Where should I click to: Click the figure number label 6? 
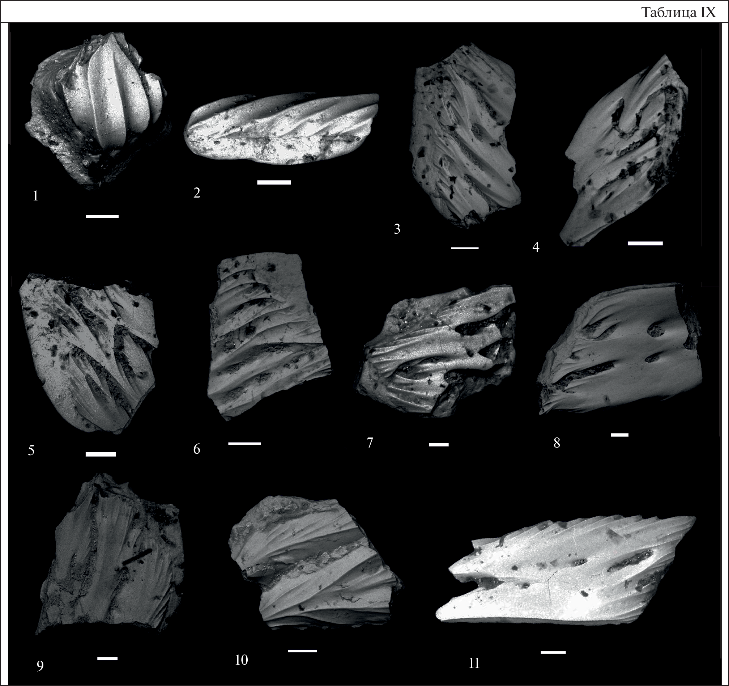pyautogui.click(x=197, y=449)
